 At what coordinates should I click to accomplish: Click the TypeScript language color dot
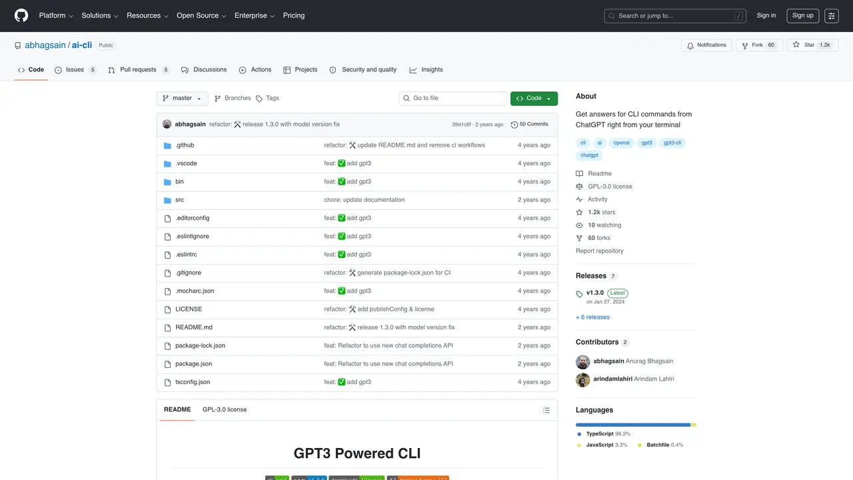[579, 435]
